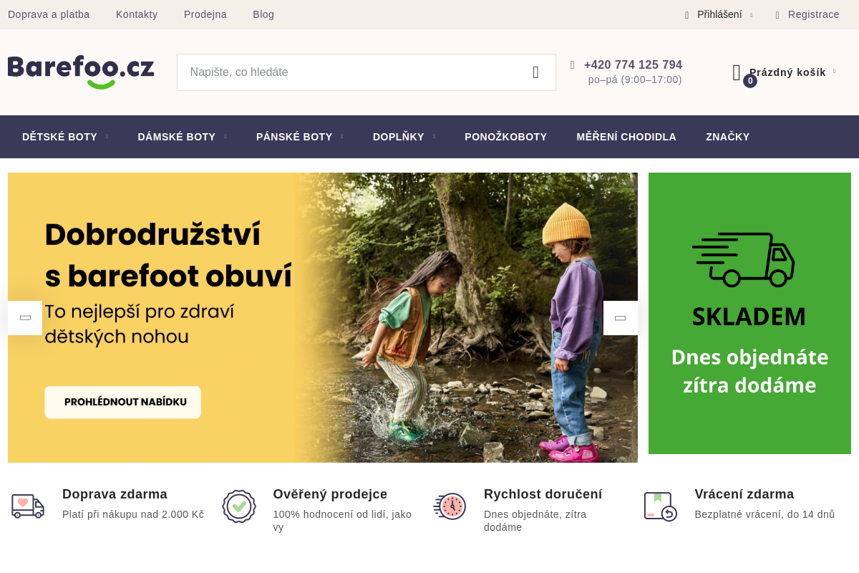Expand the DĚTSKÉ BOTY dropdown

[60, 137]
